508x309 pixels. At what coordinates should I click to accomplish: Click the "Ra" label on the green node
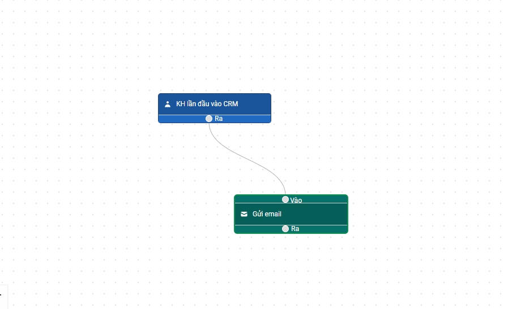295,229
